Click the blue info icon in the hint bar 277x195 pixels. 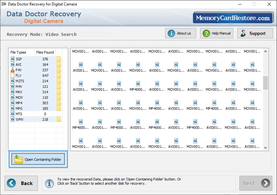pos(49,183)
